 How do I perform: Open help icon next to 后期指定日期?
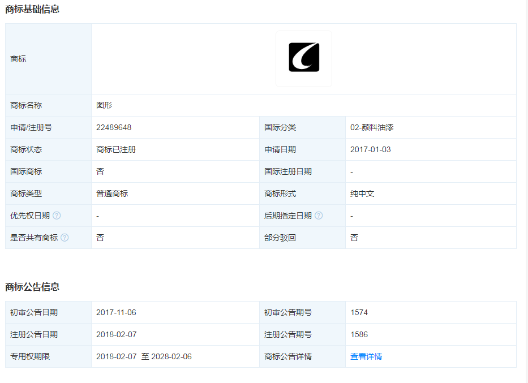(319, 216)
